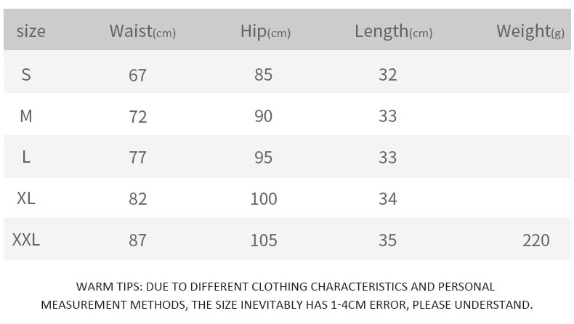Screen dimensions: 574x324
Task: Select waist value 87 for size XXL
Action: 138,240
